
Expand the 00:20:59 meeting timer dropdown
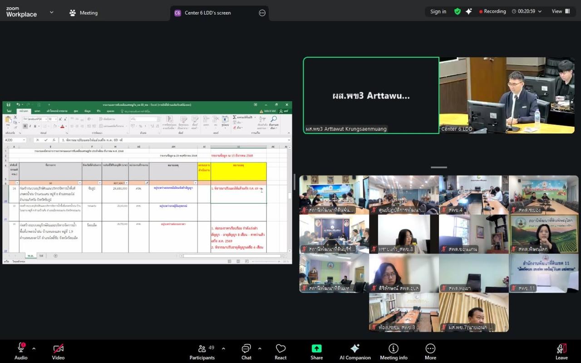click(527, 11)
